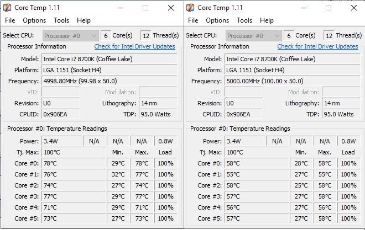Click CPUID 0x906EA value in right window
Image resolution: width=365 pixels, height=230 pixels.
click(x=244, y=114)
